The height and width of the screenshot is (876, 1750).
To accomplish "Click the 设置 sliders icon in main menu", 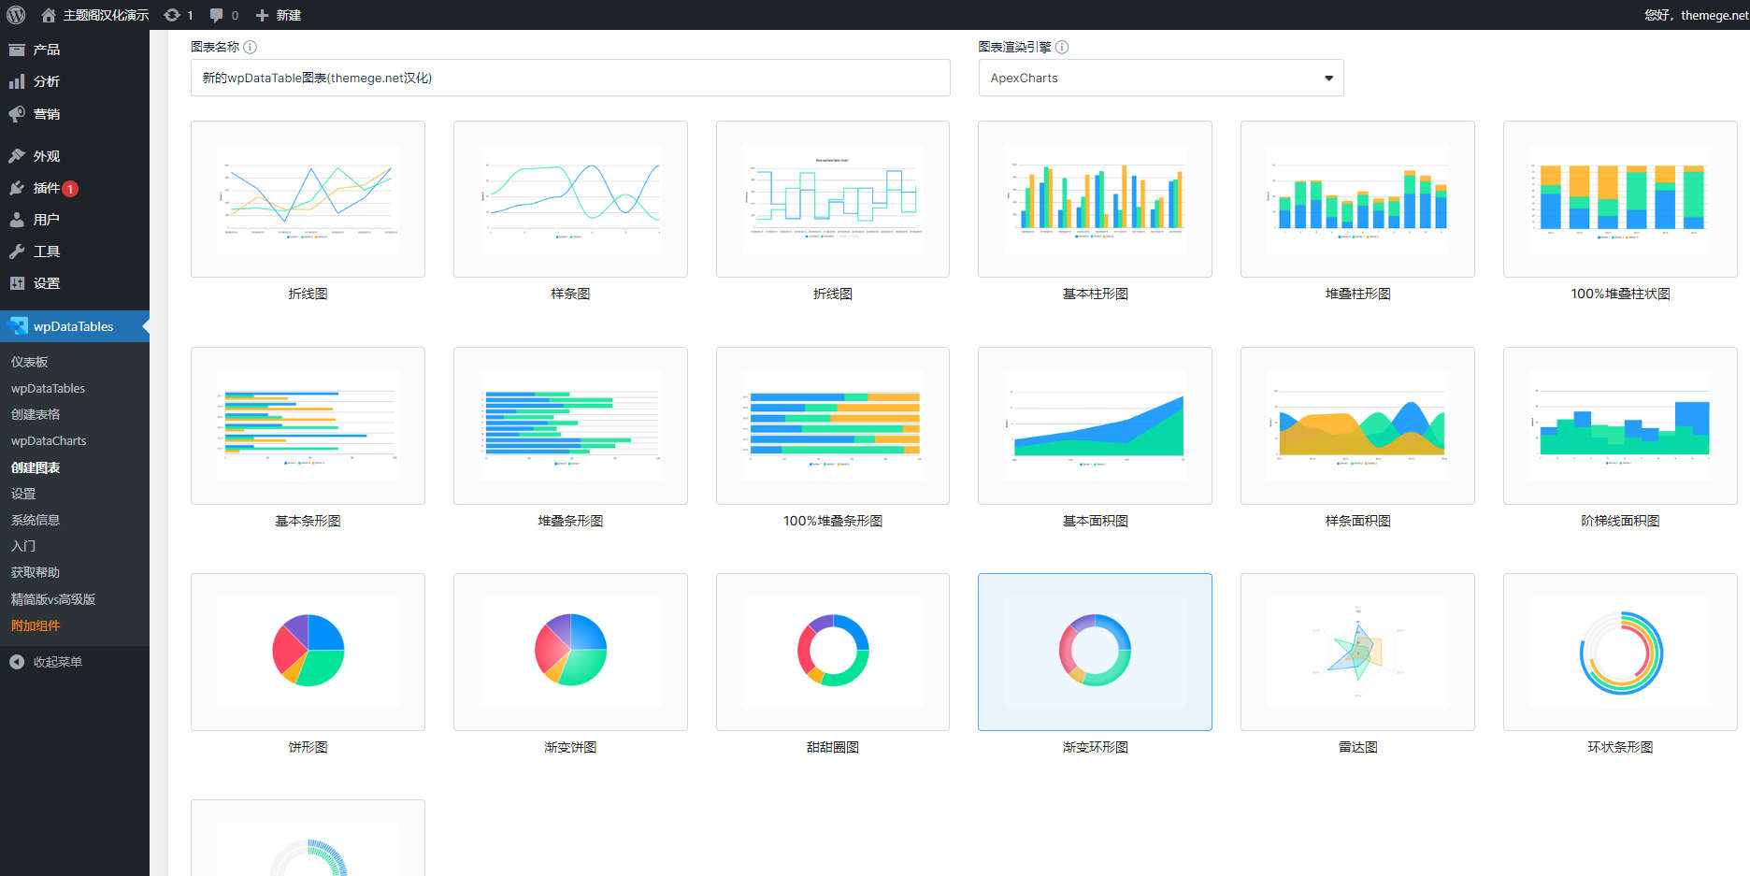I will [17, 283].
